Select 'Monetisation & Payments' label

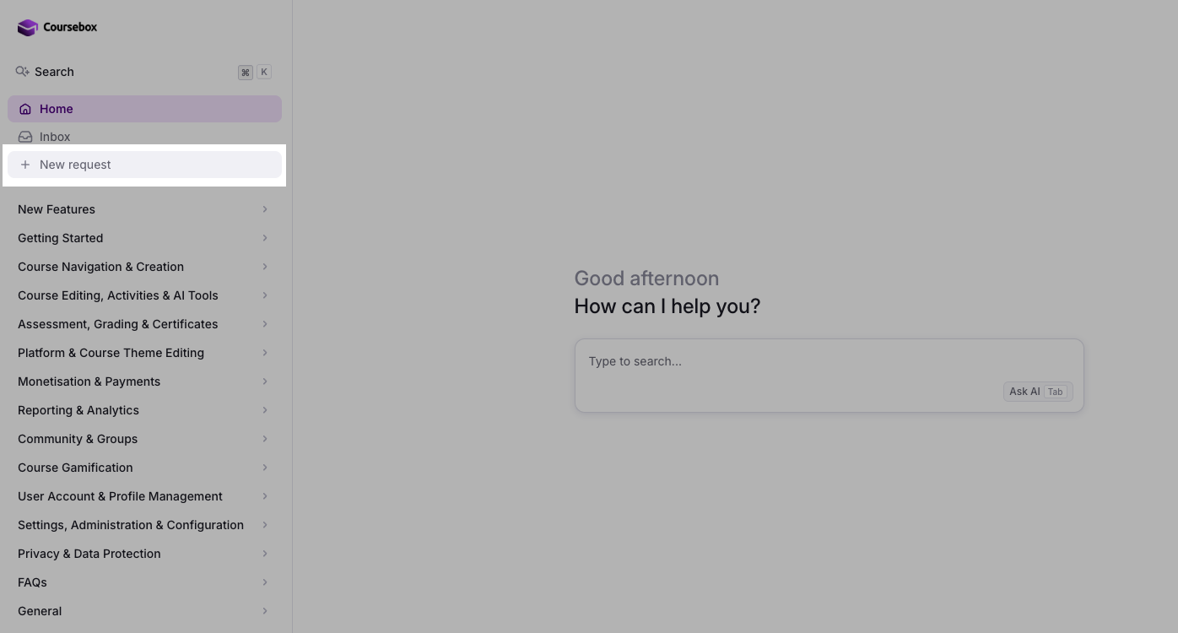click(x=89, y=381)
